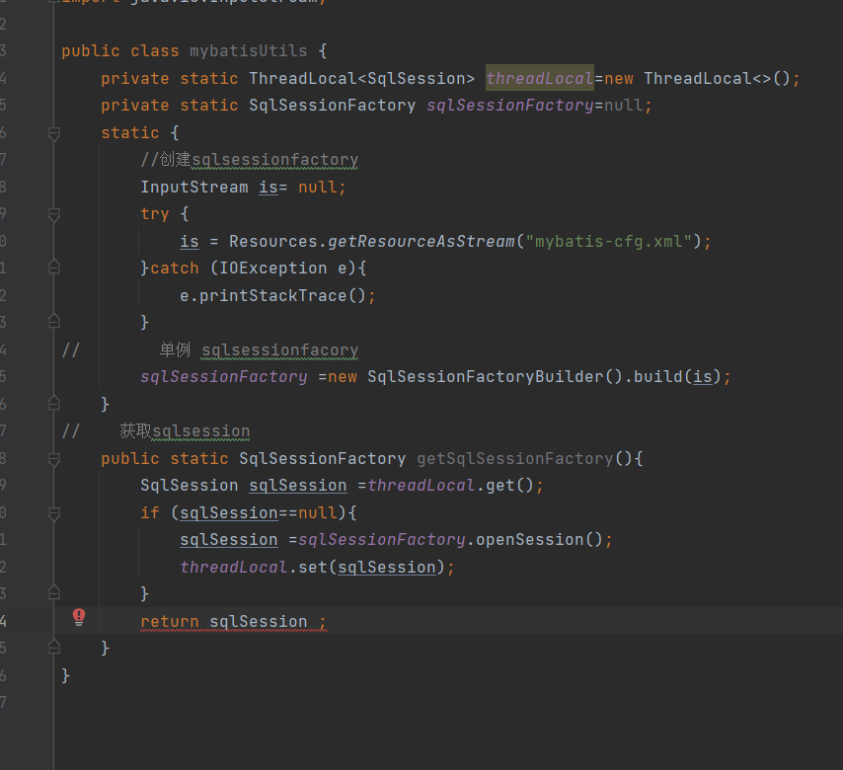Click the ThreadLocal<SqlSession> type on the field line
The width and height of the screenshot is (843, 770).
pyautogui.click(x=362, y=79)
